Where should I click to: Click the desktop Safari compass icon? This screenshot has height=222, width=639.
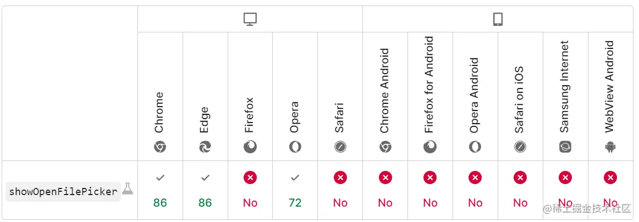click(340, 147)
